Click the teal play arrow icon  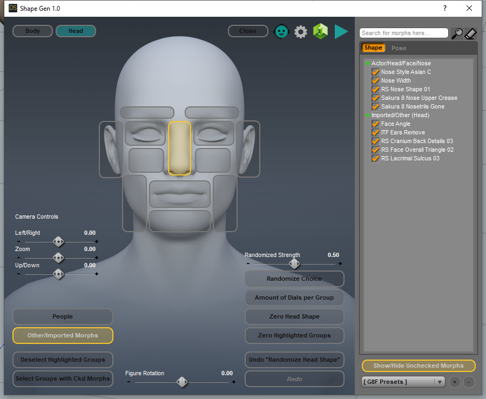341,32
